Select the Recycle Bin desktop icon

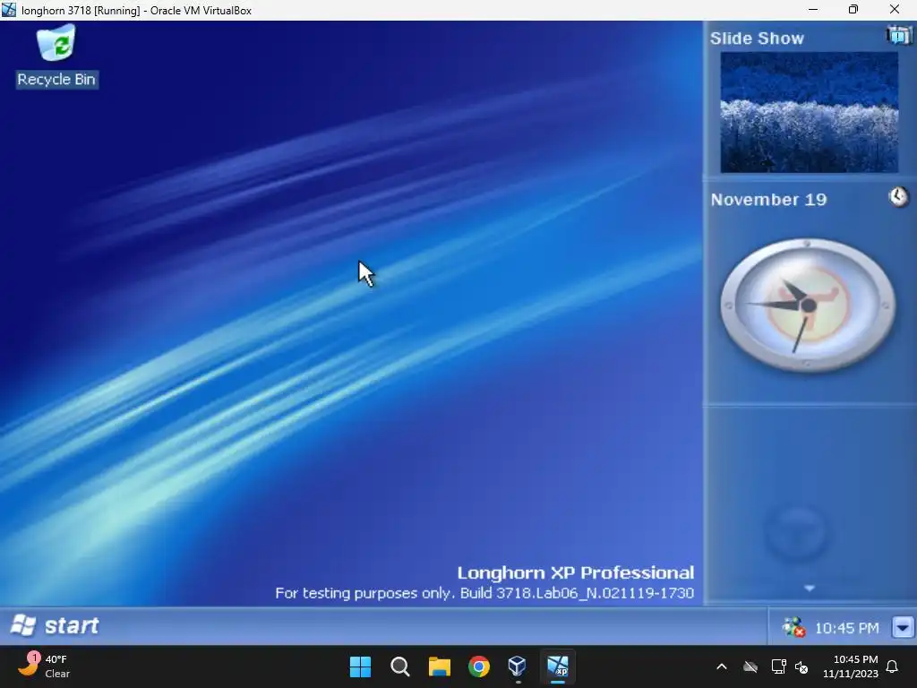(x=56, y=56)
